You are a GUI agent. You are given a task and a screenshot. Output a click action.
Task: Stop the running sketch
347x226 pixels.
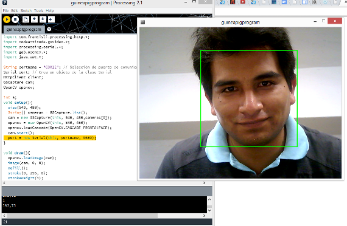coord(15,19)
